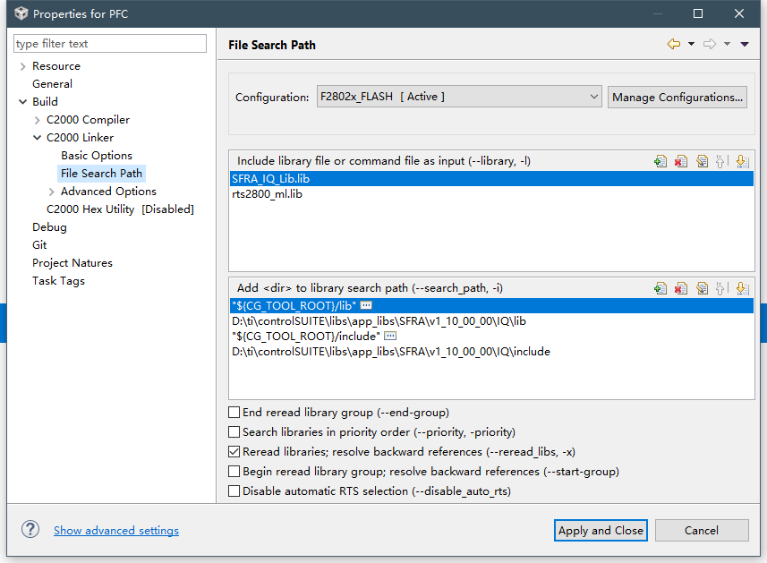Enable End reread library group checkbox
Screen dimensions: 767x563
coord(234,413)
